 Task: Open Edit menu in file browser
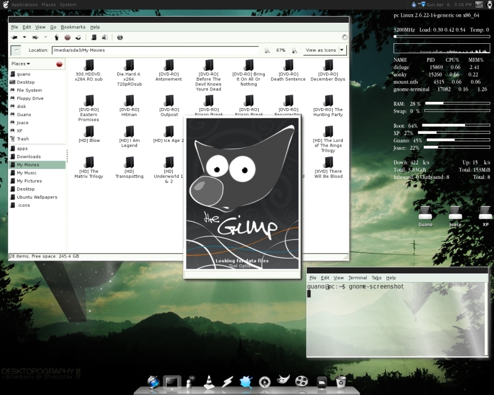coord(27,27)
